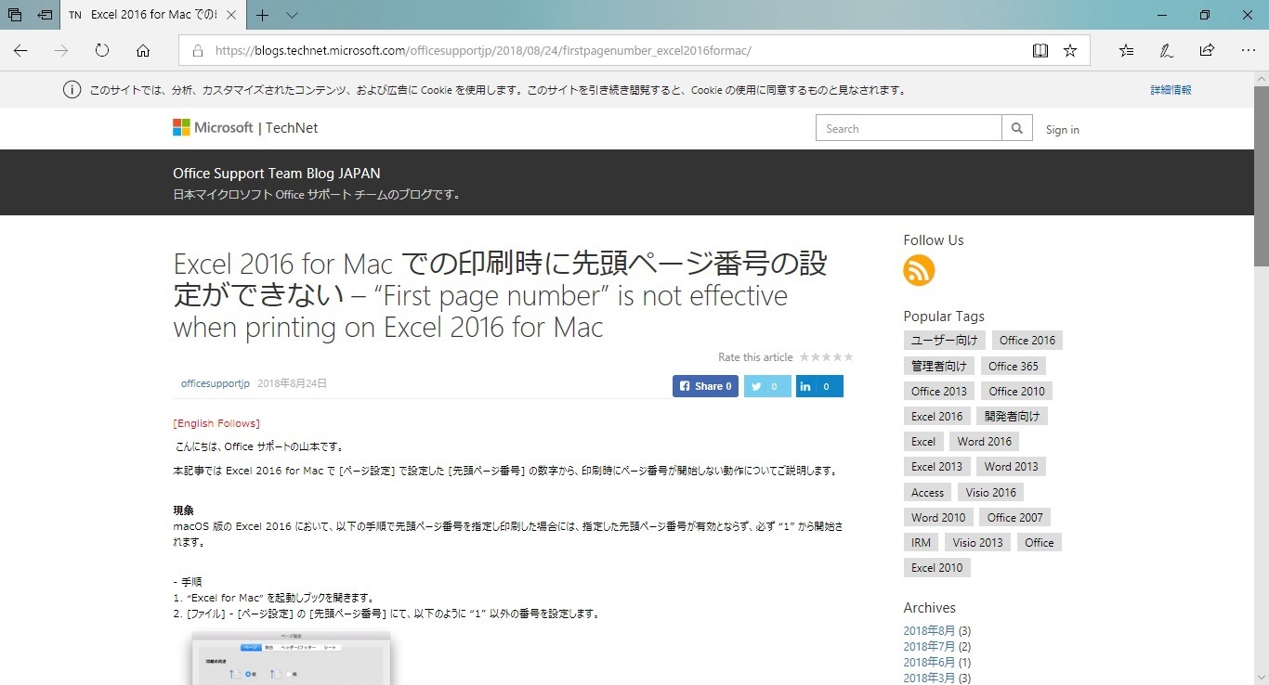Open Office Support Team Blog JAPAN title
1269x685 pixels.
click(277, 174)
